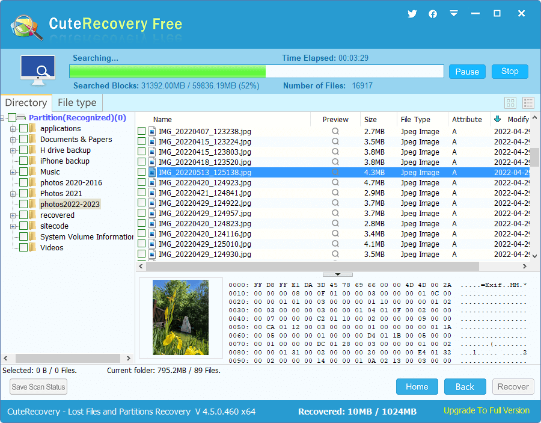Go to Home
The height and width of the screenshot is (423, 541).
click(x=417, y=386)
